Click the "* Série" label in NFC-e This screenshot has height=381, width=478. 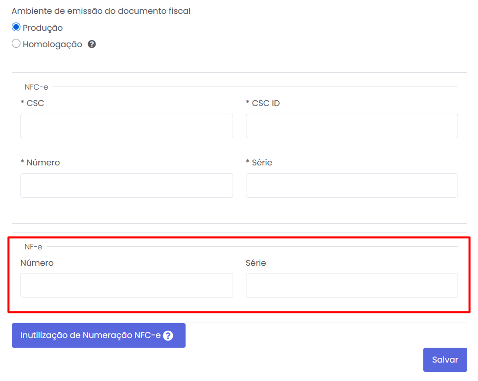point(259,163)
